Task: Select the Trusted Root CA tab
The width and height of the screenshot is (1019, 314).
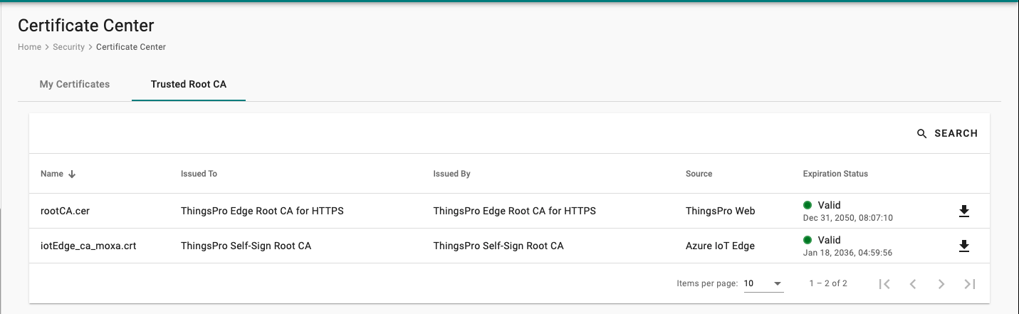Action: click(189, 84)
